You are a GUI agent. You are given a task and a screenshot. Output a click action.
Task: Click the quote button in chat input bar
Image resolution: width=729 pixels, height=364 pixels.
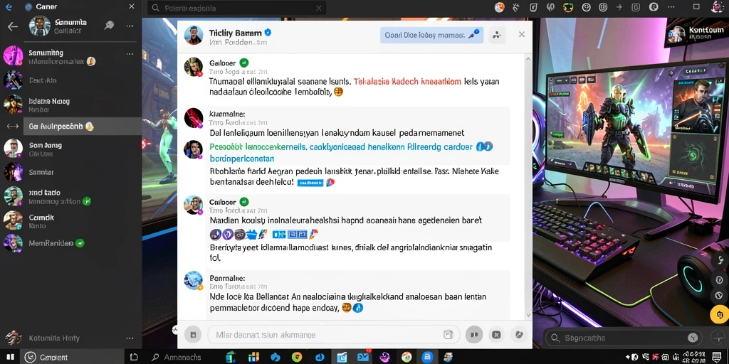point(474,334)
